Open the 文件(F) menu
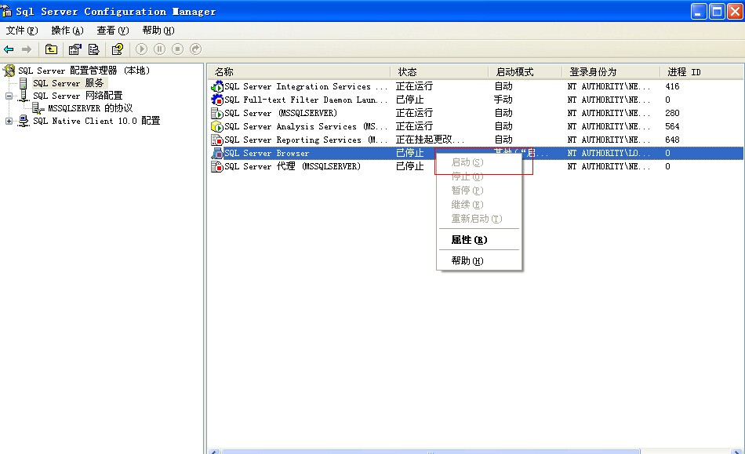Viewport: 745px width, 454px height. [x=22, y=31]
